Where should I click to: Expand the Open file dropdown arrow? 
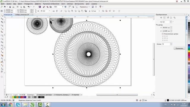point(7,7)
